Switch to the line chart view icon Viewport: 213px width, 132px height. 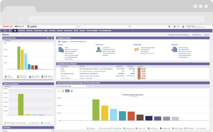pyautogui.click(x=59, y=91)
